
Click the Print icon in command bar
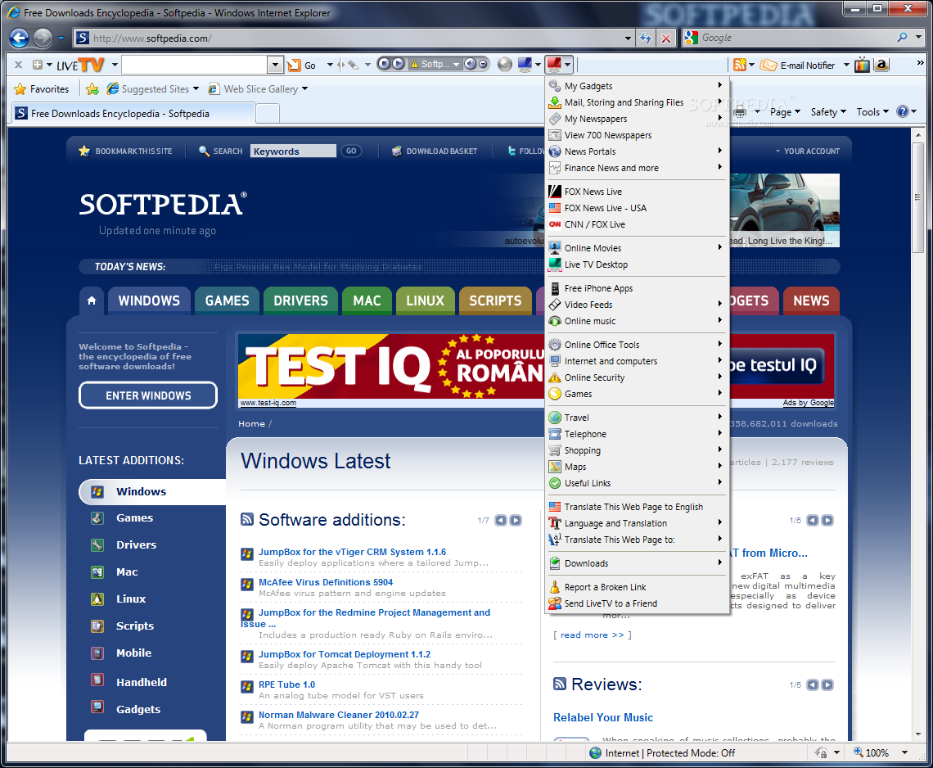(x=740, y=112)
